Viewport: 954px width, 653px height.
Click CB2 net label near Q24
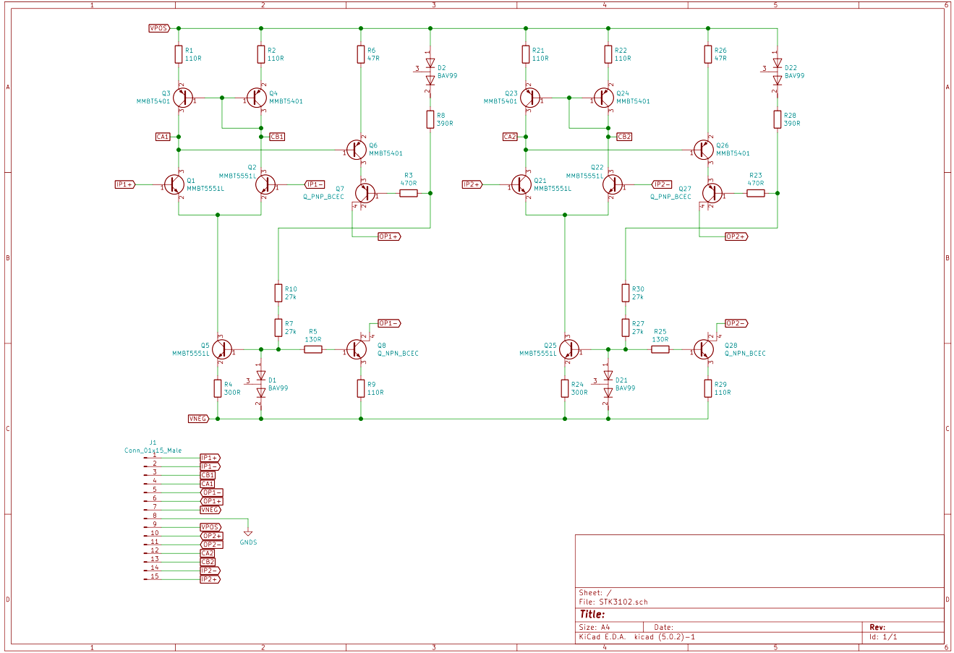pos(624,137)
